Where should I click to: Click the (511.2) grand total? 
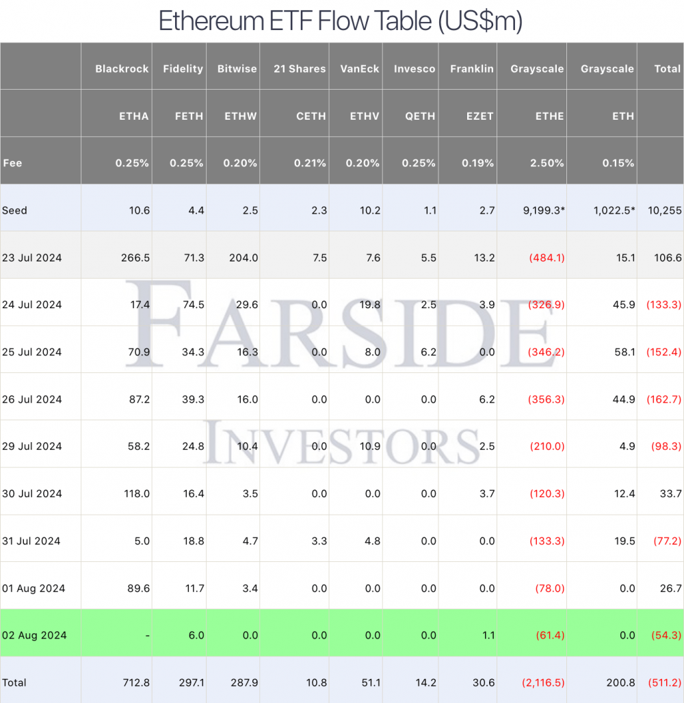click(665, 683)
